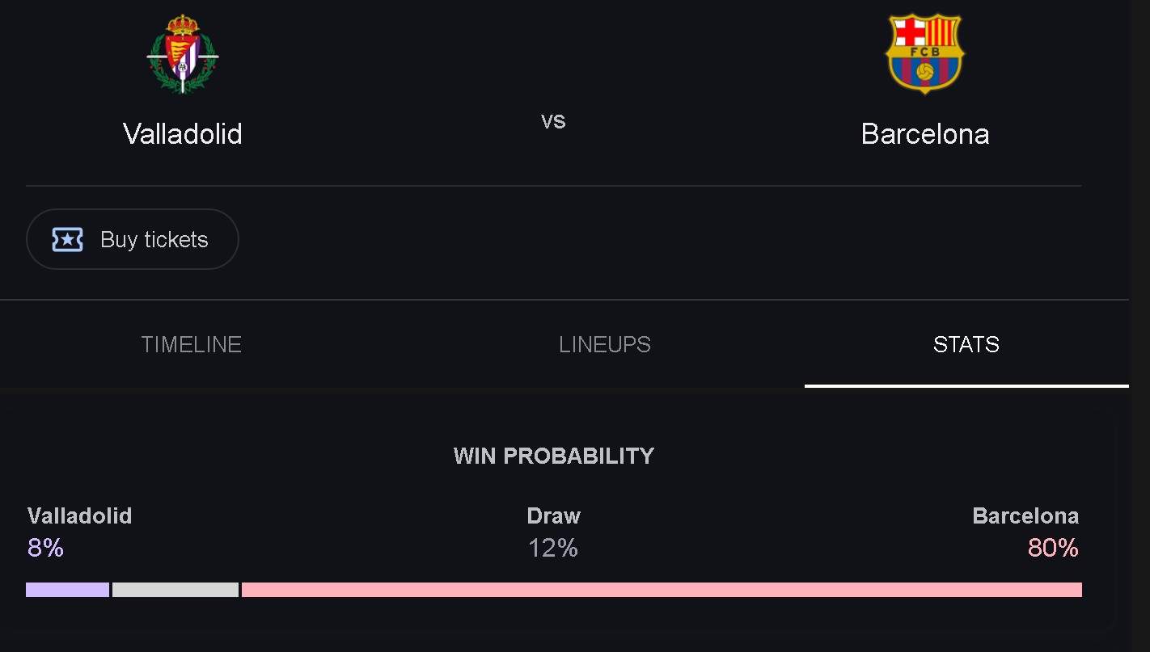The width and height of the screenshot is (1150, 652).
Task: Click the Valladolid team name header
Action: pyautogui.click(x=183, y=133)
